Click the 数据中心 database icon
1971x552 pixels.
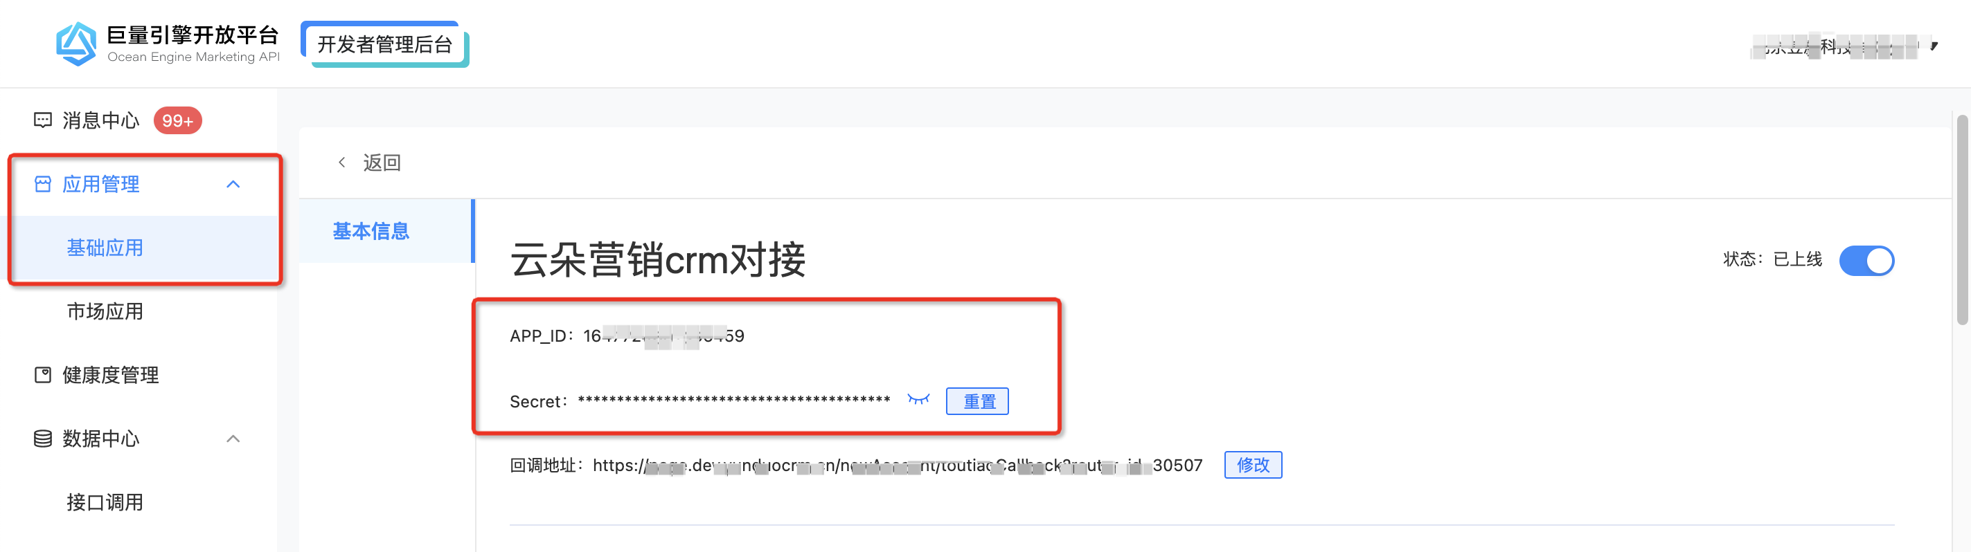43,439
